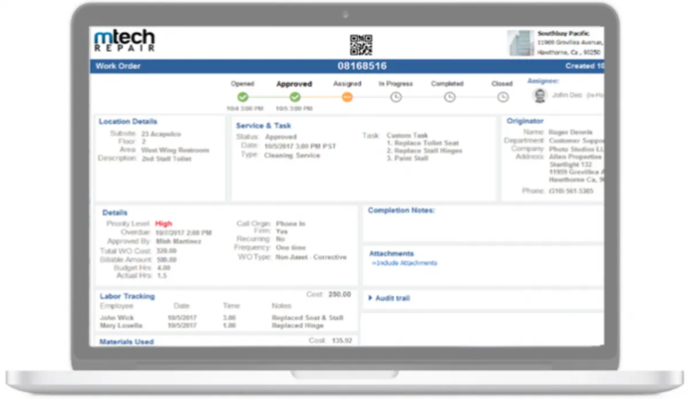Click the Work Order title text
Screen dimensions: 689x399
[118, 66]
